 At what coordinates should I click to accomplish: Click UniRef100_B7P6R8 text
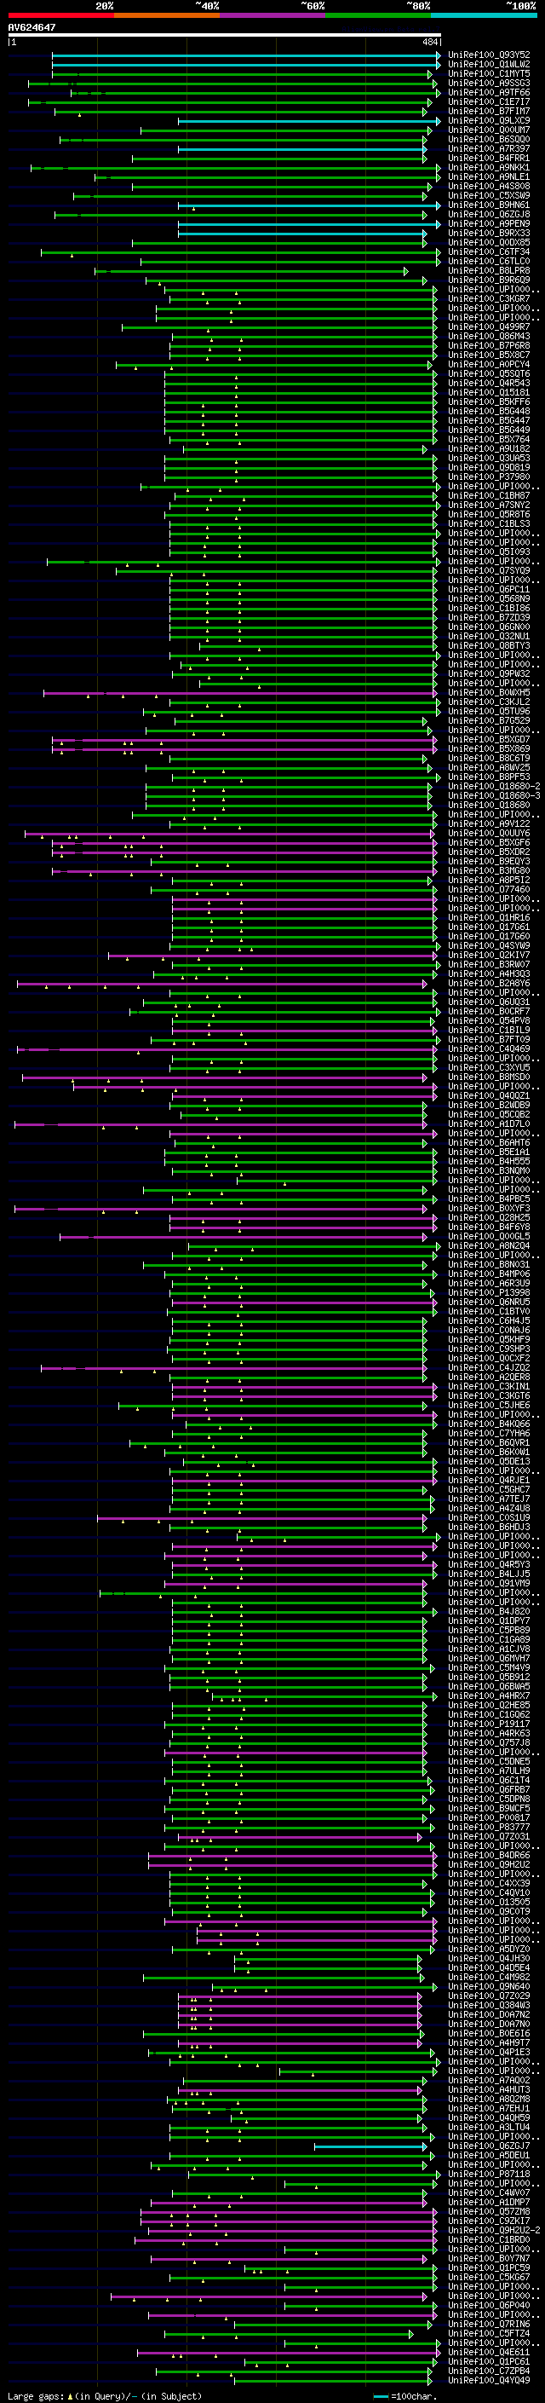click(x=489, y=346)
